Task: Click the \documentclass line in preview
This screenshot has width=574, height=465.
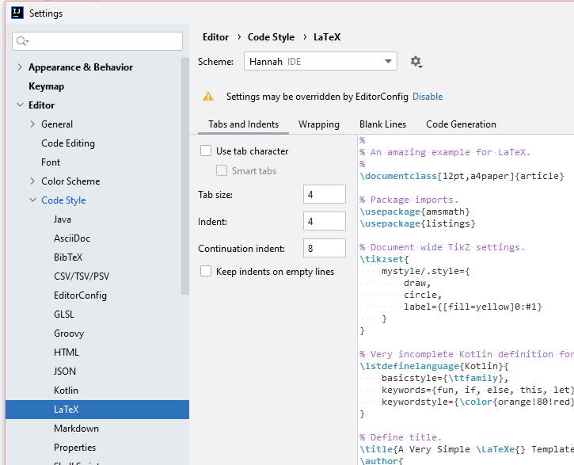Action: (462, 176)
